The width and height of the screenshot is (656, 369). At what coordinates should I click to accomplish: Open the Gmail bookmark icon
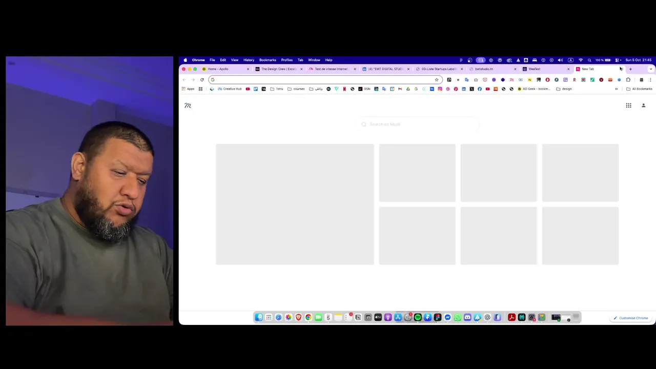400,89
